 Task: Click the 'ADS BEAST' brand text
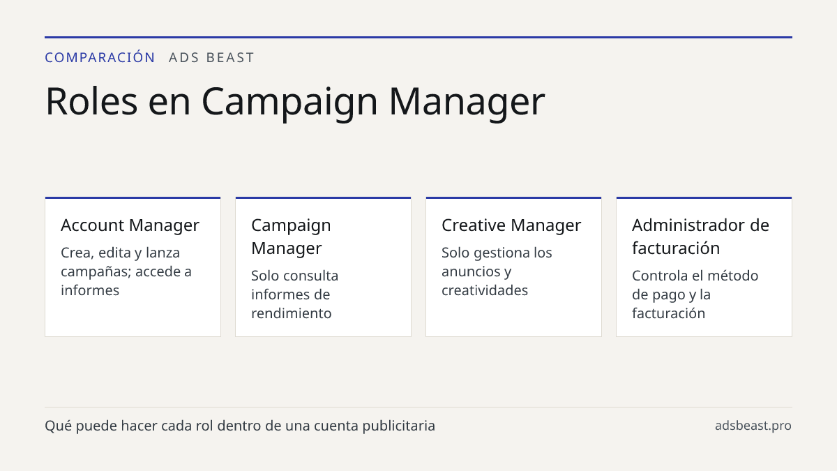[x=212, y=57]
